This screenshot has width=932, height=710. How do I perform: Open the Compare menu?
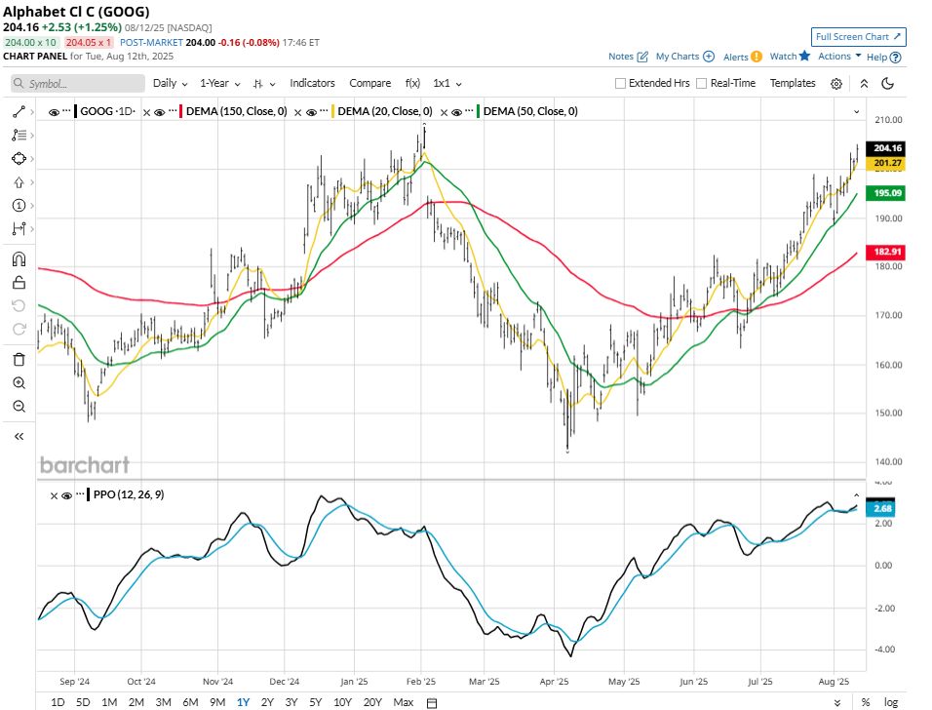click(x=369, y=83)
